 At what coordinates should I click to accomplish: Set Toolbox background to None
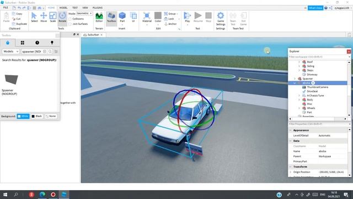point(51,116)
